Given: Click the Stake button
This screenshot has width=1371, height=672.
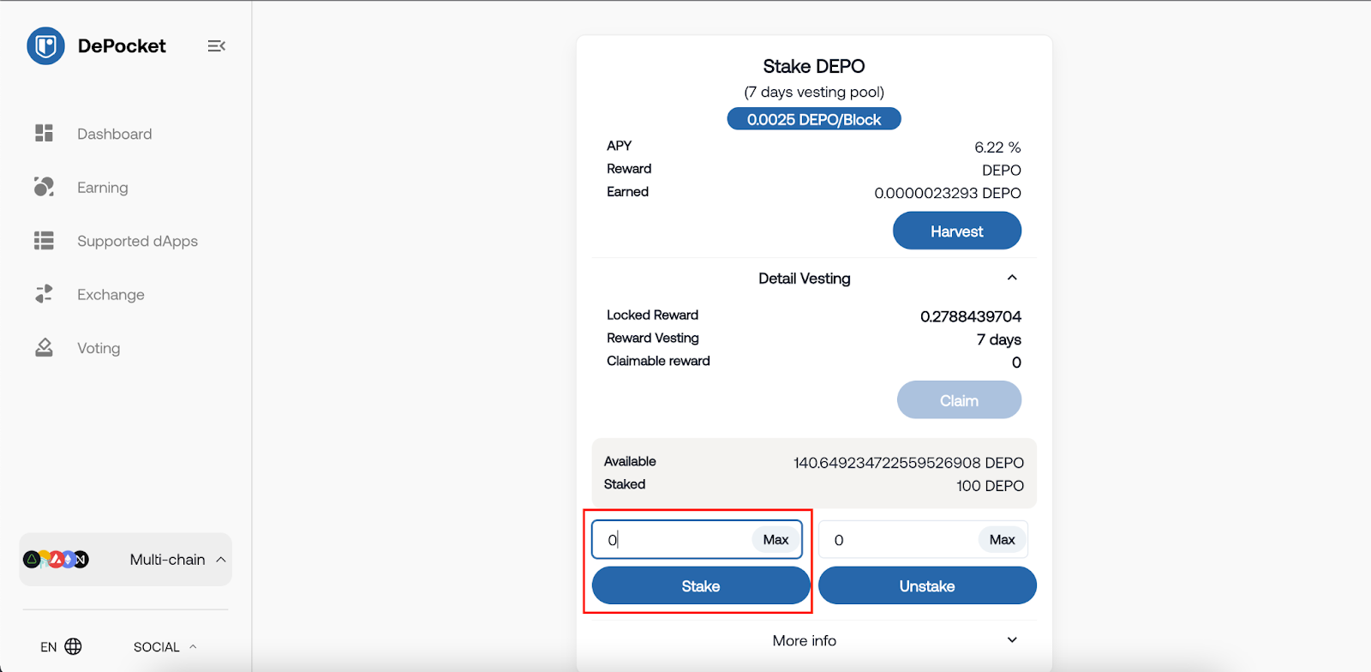Looking at the screenshot, I should click(701, 586).
